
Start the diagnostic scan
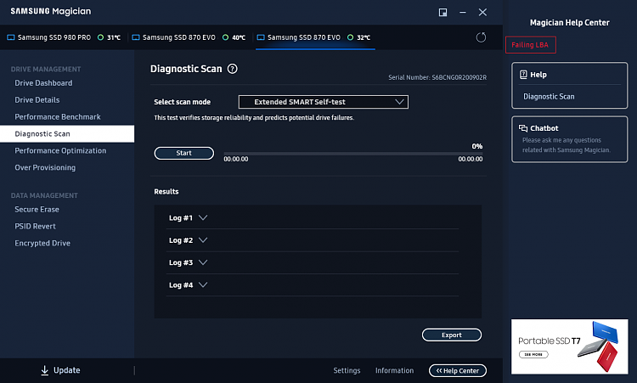pyautogui.click(x=184, y=153)
